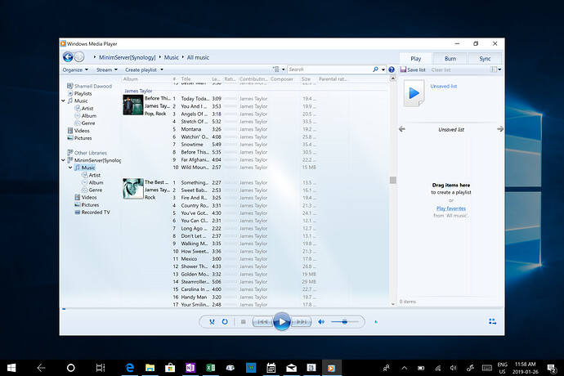The image size is (564, 376).
Task: Click the Previous track button
Action: 262,322
